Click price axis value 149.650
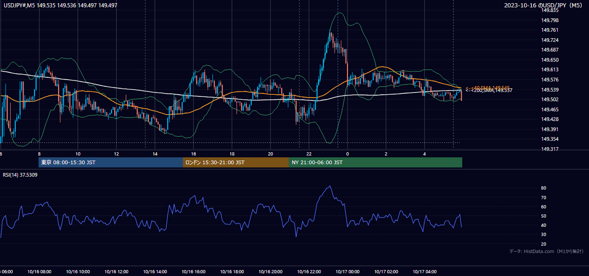Image resolution: width=589 pixels, height=276 pixels. coord(550,60)
